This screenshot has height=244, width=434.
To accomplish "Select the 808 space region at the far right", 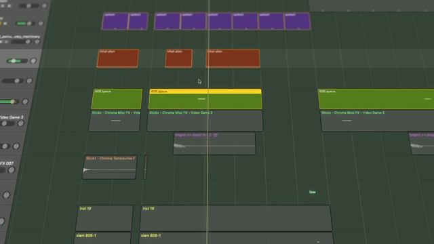I will pyautogui.click(x=376, y=99).
